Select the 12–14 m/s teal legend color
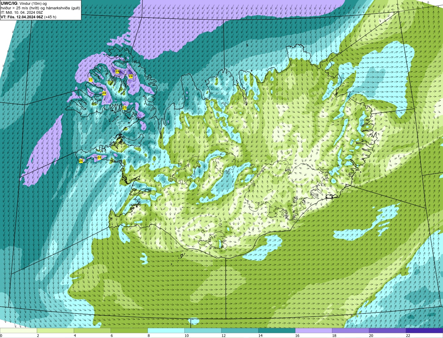 [x=240, y=330]
